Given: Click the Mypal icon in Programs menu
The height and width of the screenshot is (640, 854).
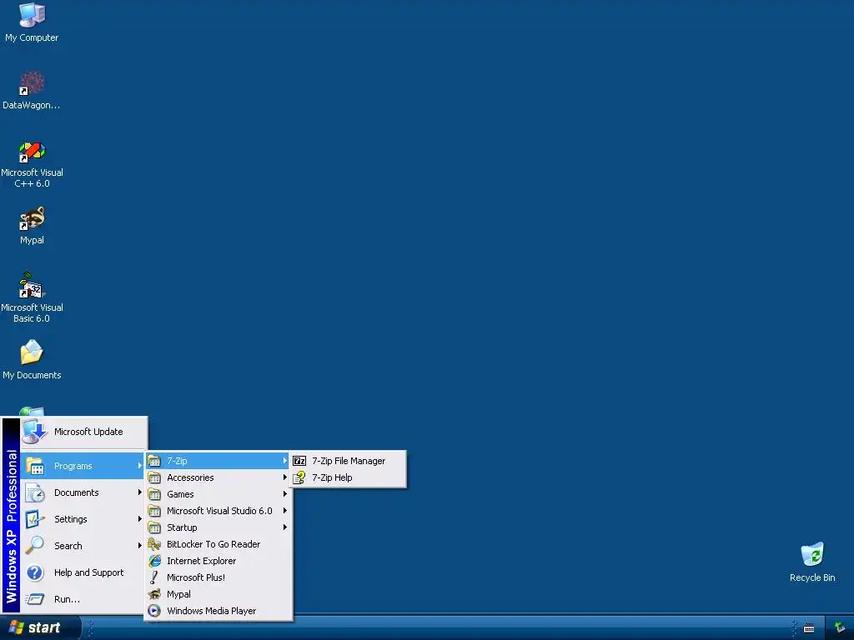Looking at the screenshot, I should pyautogui.click(x=154, y=594).
